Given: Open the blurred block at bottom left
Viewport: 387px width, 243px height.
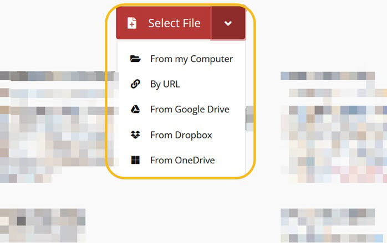Looking at the screenshot, I should (43, 225).
